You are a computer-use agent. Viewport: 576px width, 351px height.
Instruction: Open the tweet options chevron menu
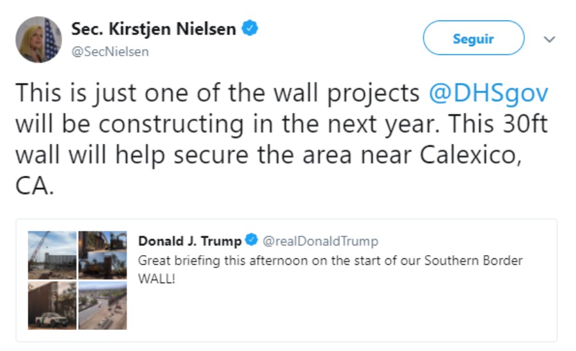[x=548, y=40]
